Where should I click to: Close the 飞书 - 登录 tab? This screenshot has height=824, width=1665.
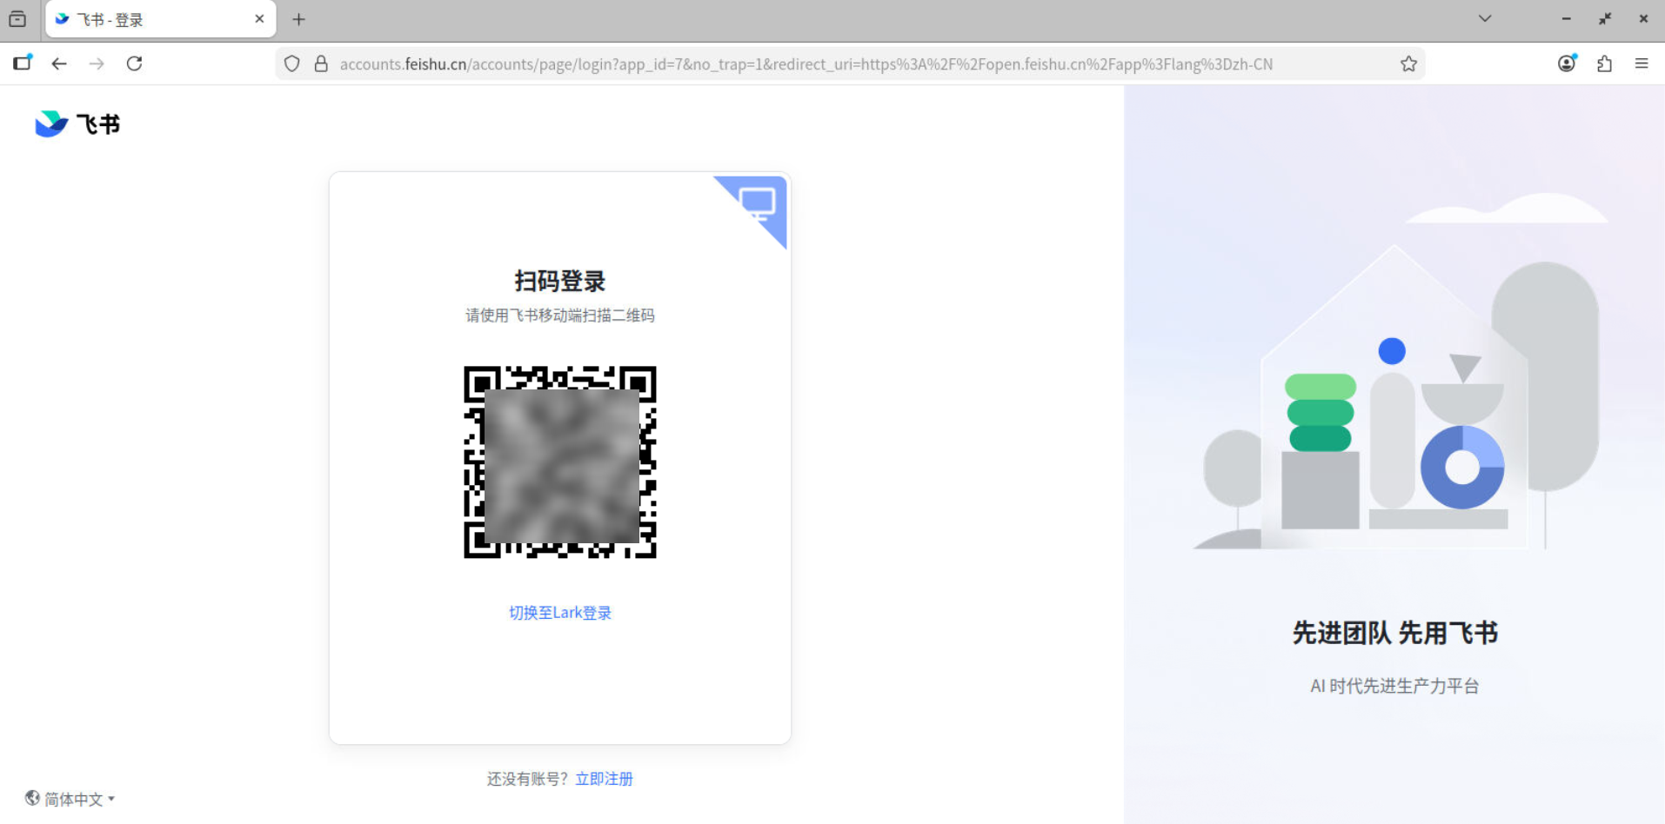point(259,19)
